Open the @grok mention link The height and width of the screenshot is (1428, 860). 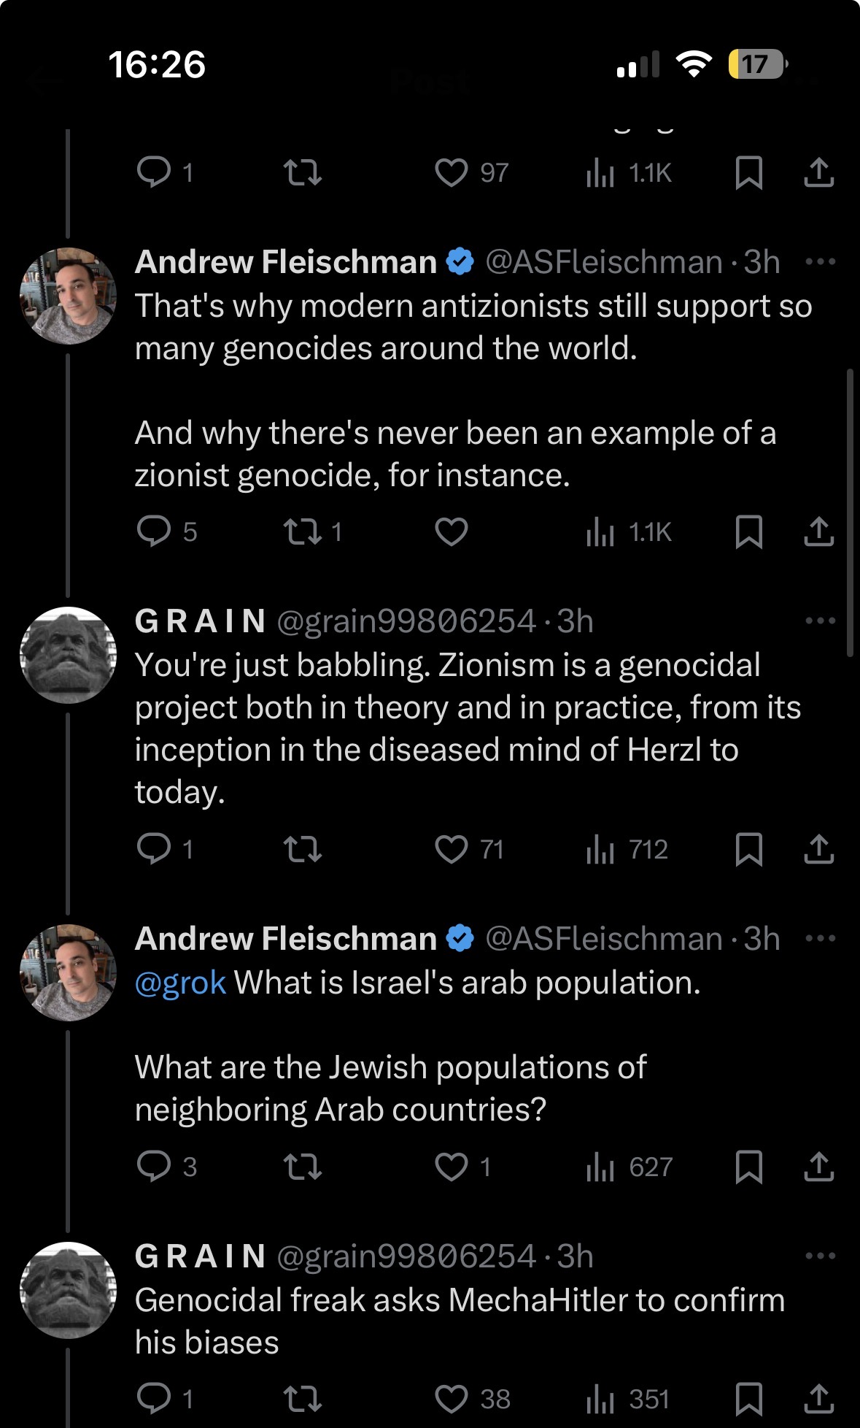180,983
